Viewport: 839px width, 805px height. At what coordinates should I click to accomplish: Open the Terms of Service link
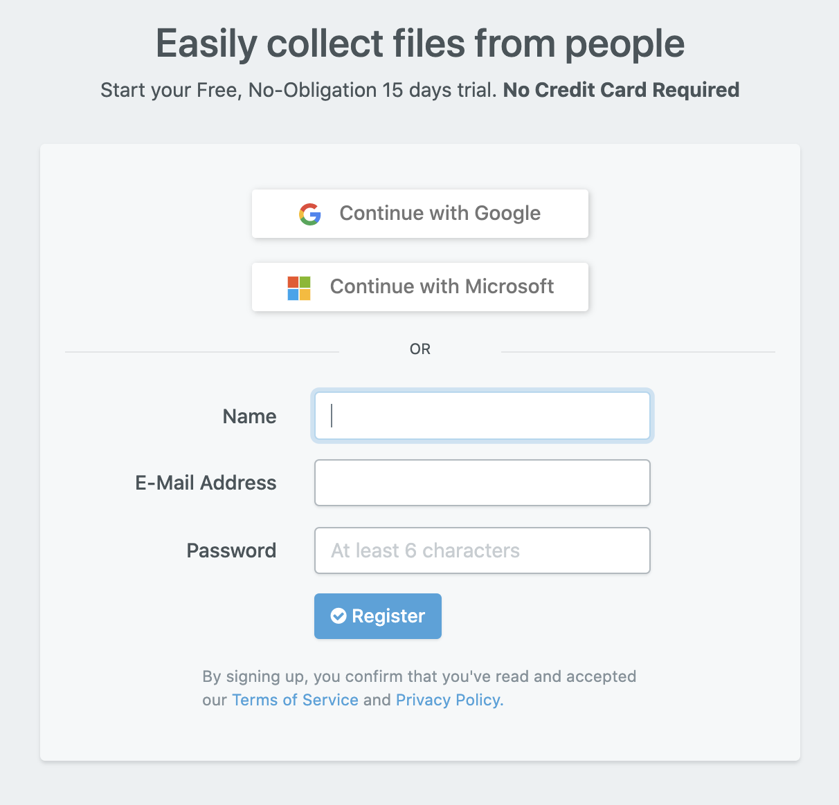(x=296, y=700)
